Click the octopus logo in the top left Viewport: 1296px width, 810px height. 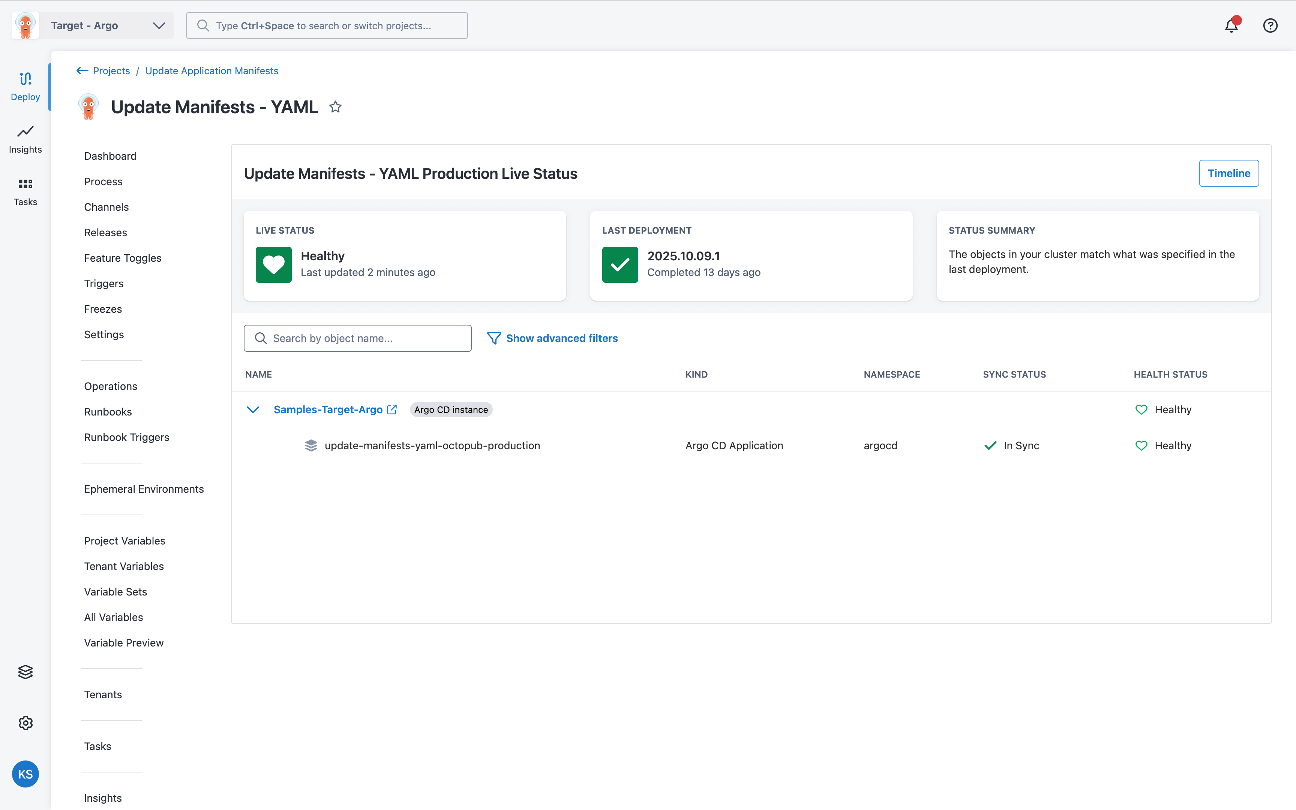coord(25,25)
